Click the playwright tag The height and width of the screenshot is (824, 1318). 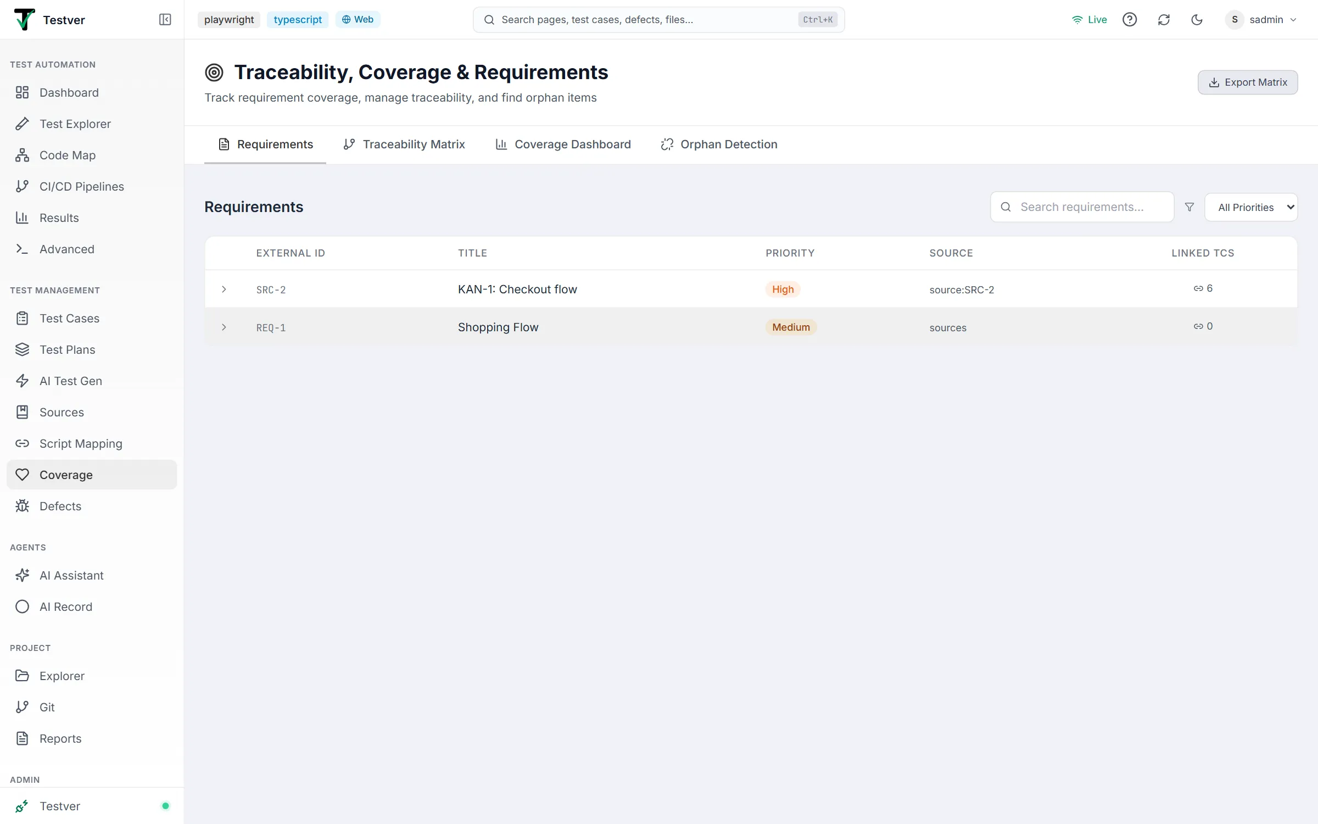pos(229,20)
